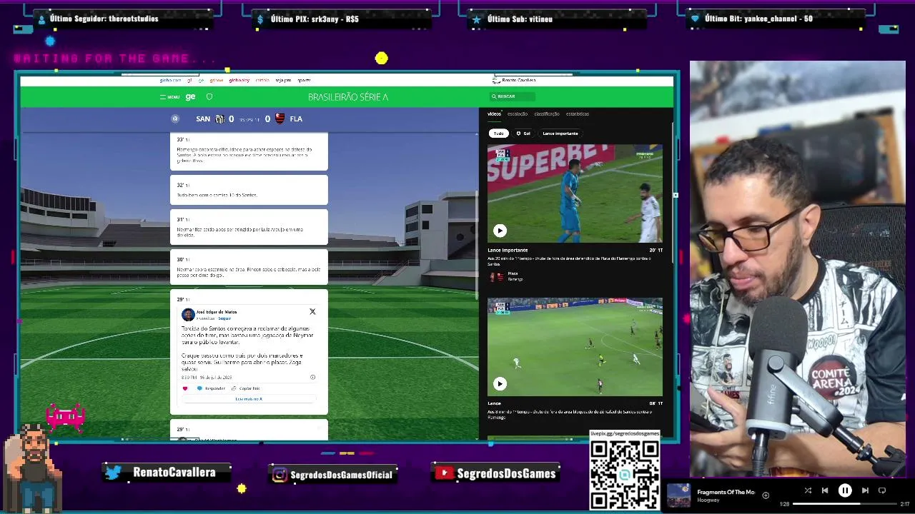
Task: Like the embedded tweet with heart icon
Action: pyautogui.click(x=185, y=388)
